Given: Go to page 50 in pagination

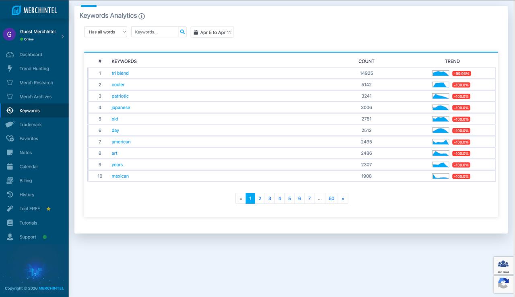Looking at the screenshot, I should tap(332, 198).
